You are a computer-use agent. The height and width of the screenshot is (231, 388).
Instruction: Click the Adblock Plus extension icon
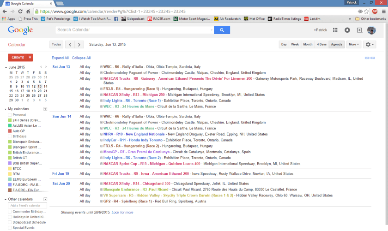click(375, 11)
